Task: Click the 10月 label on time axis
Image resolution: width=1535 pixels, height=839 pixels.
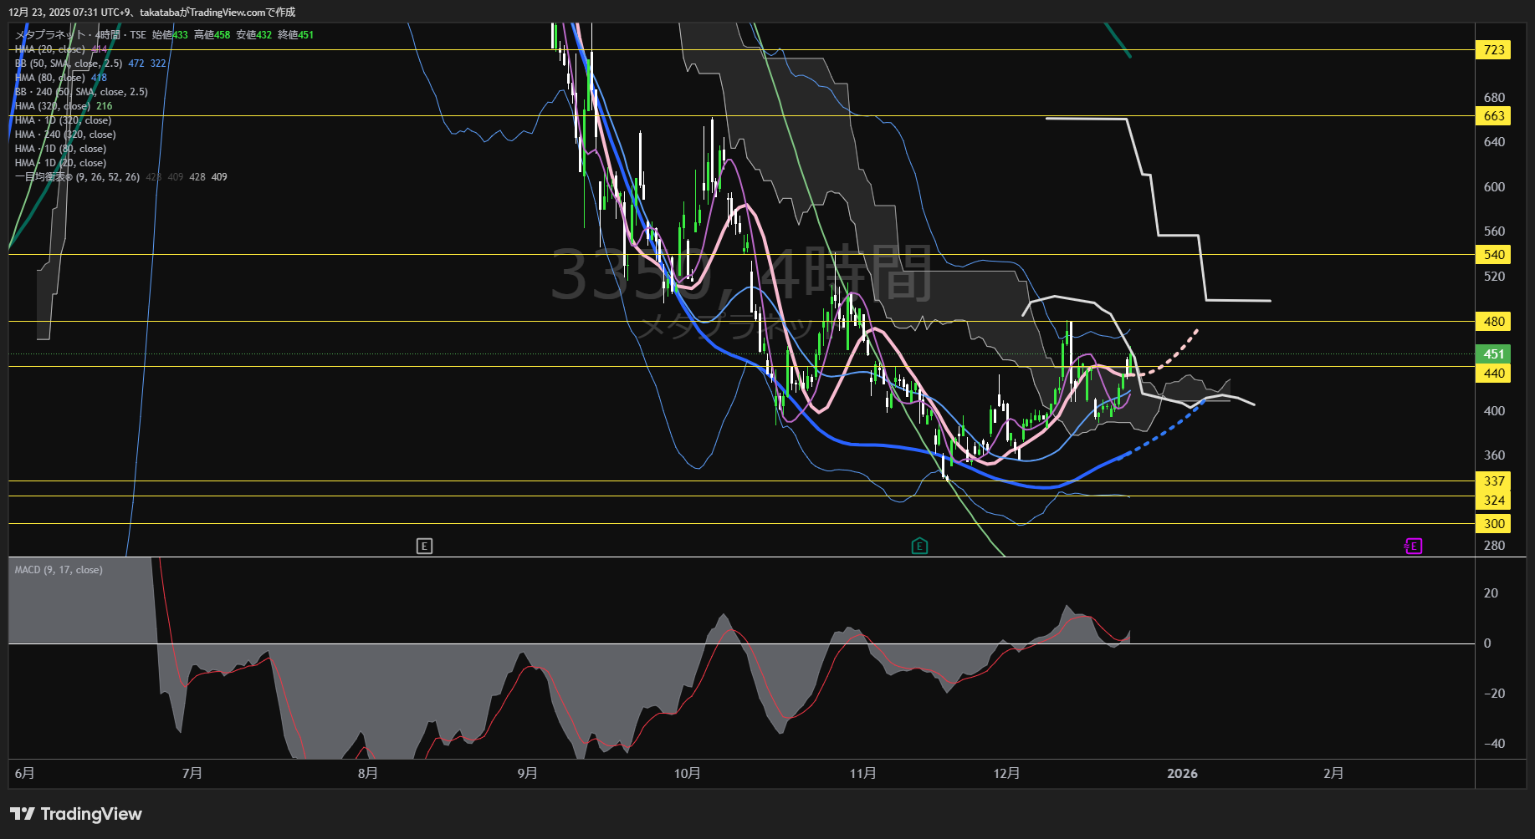Action: pyautogui.click(x=687, y=774)
